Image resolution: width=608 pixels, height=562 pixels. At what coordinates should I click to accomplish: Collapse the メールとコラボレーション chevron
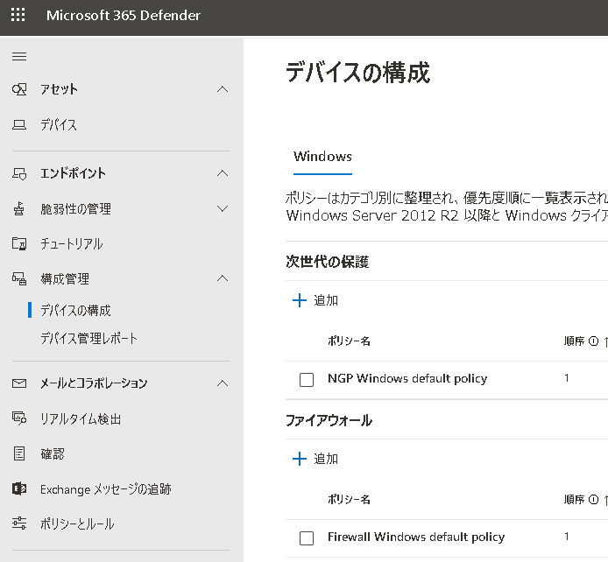click(223, 383)
